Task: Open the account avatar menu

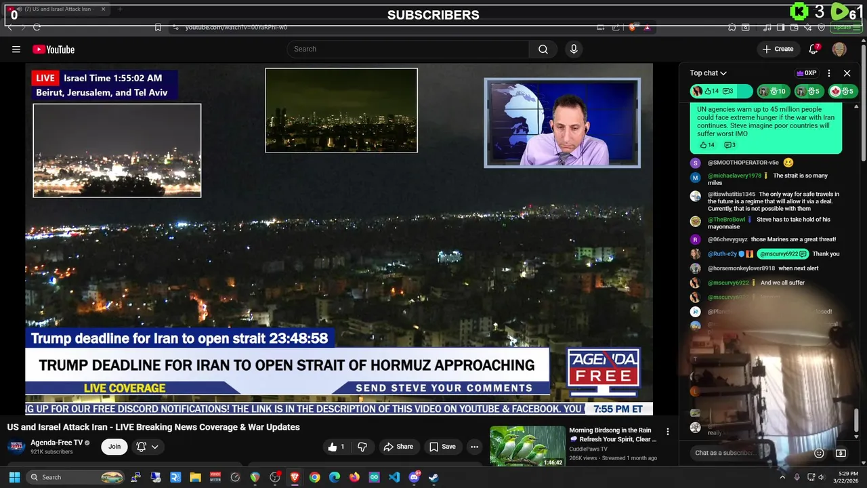Action: click(839, 49)
